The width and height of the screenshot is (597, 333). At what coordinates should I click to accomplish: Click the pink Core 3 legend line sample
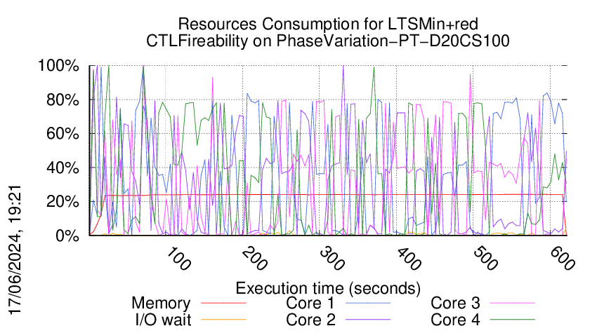[513, 303]
